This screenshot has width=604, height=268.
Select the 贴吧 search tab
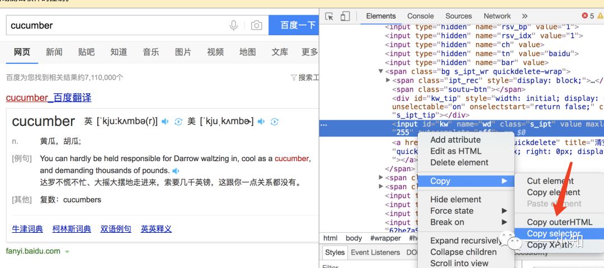pyautogui.click(x=86, y=52)
